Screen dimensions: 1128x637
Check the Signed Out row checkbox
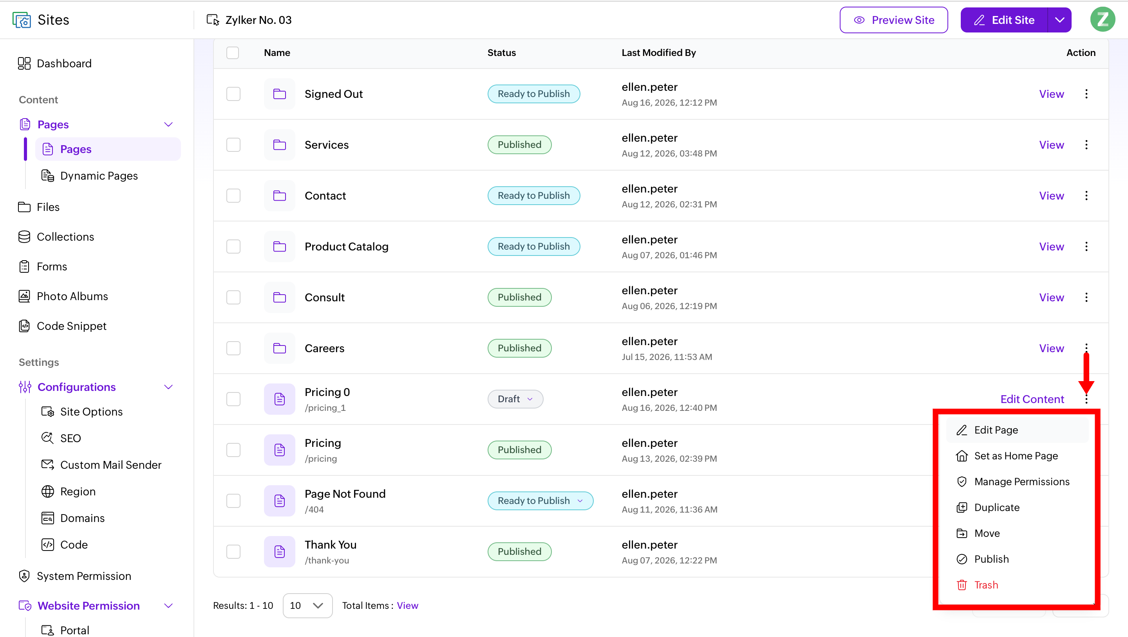click(x=233, y=94)
